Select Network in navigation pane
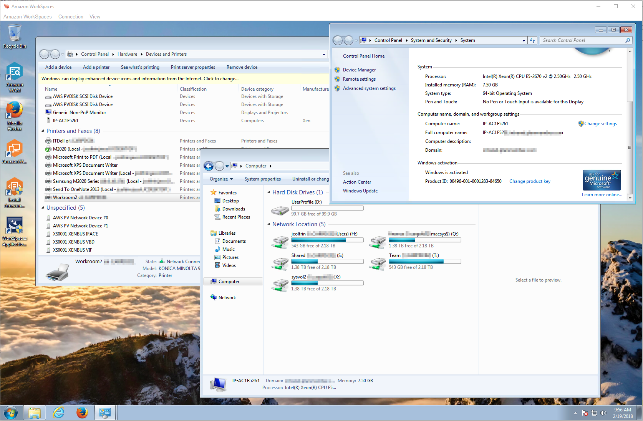Viewport: 643px width, 421px height. point(227,298)
